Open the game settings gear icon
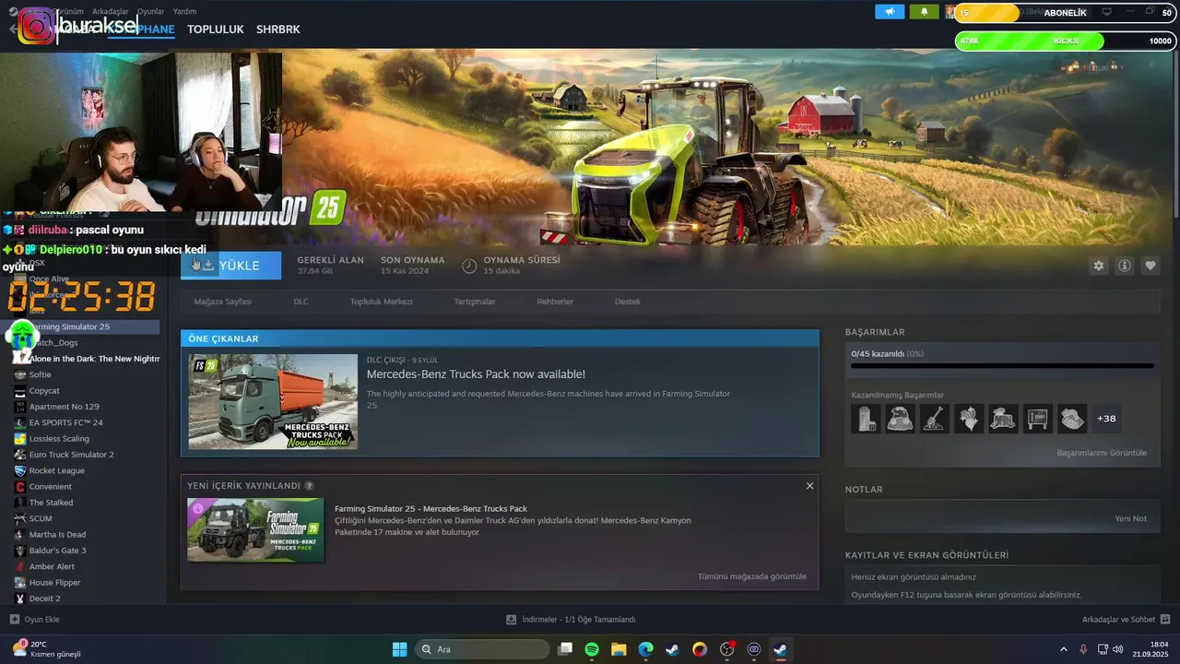The width and height of the screenshot is (1180, 664). [1098, 266]
